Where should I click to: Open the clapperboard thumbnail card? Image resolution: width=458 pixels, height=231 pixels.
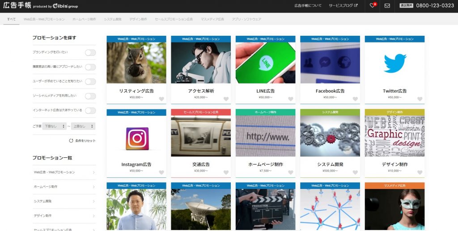[266, 210]
